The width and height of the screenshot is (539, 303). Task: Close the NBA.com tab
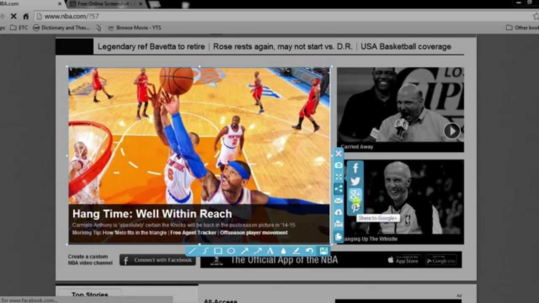click(59, 4)
